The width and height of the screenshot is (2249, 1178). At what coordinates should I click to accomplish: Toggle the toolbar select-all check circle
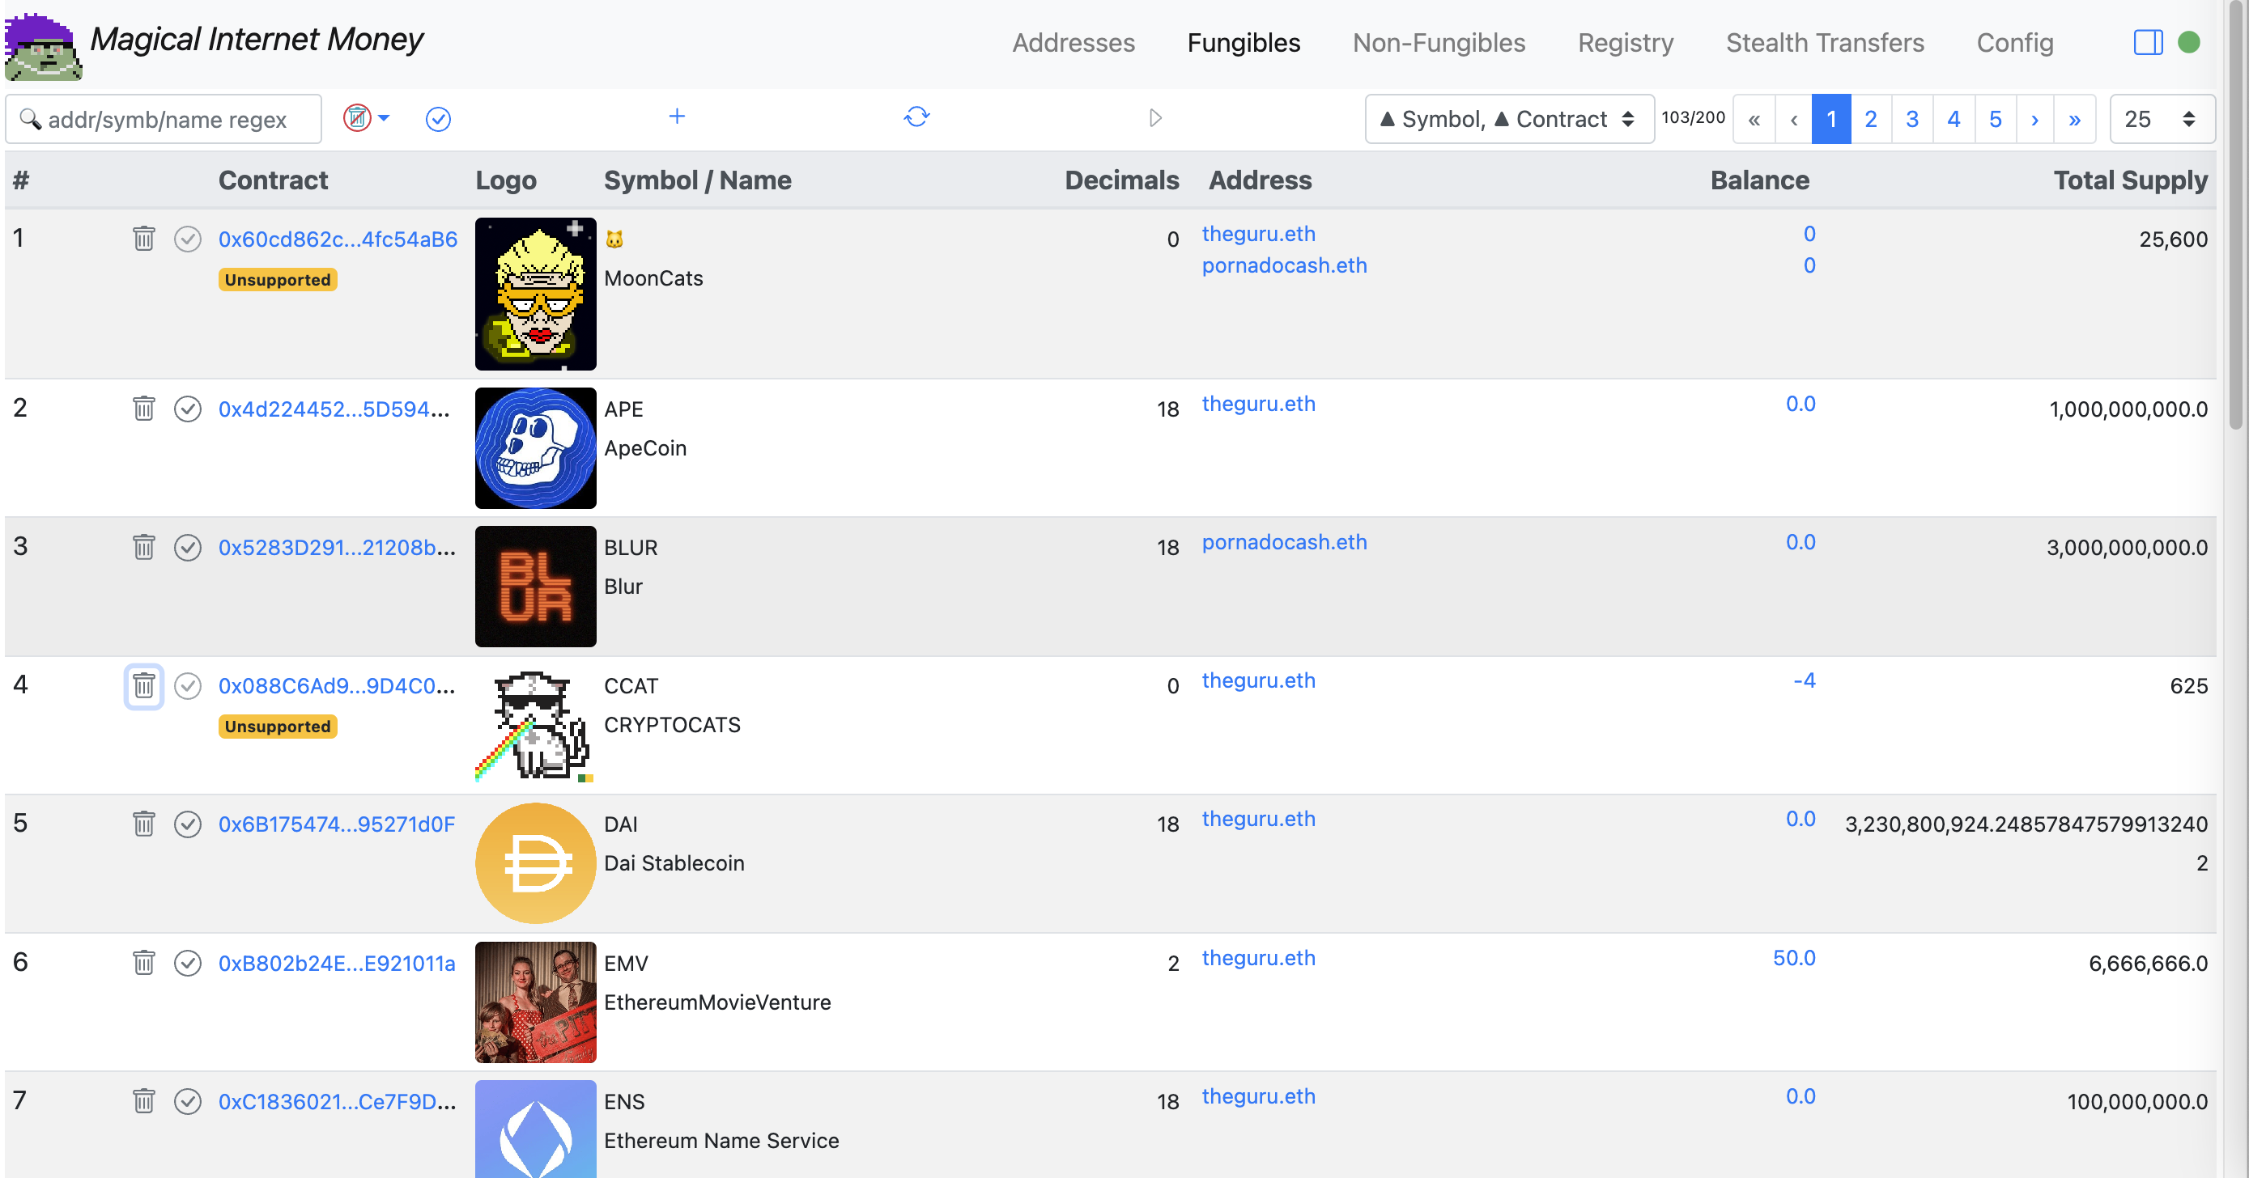pos(437,119)
